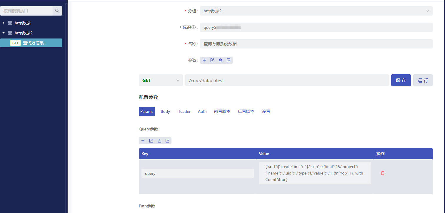Expand the http数据 tree node
This screenshot has width=445, height=213.
[3, 23]
